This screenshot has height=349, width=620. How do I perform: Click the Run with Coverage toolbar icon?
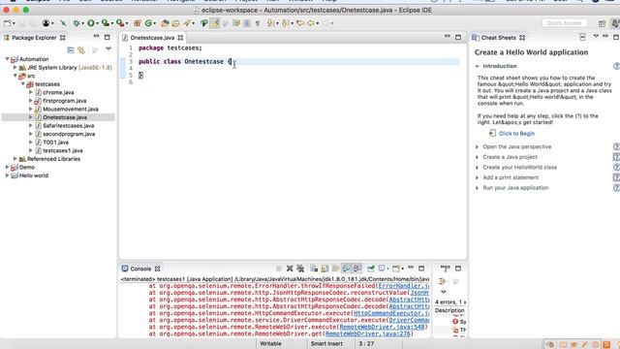(106, 23)
